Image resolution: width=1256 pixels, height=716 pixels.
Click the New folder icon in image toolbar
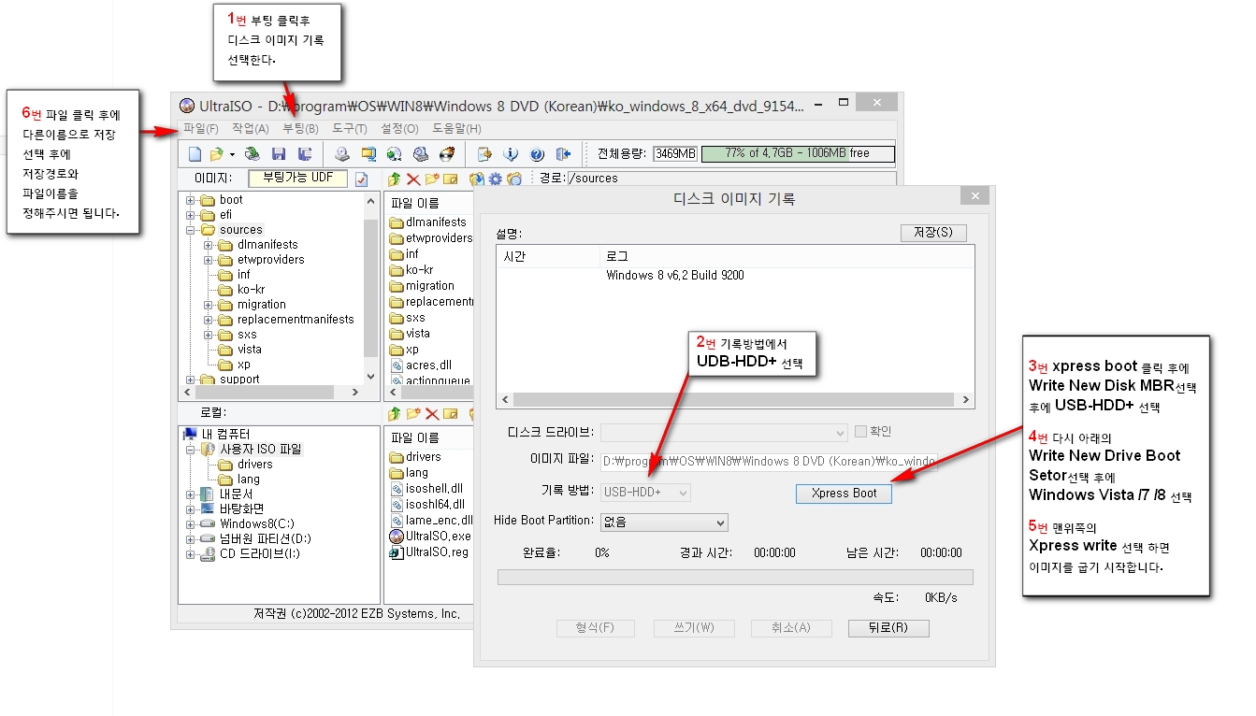click(x=432, y=179)
